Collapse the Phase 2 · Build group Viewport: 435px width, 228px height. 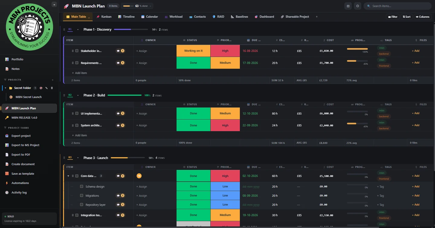(78, 95)
